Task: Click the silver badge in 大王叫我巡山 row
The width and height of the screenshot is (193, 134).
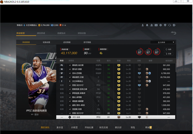Action: point(149,81)
